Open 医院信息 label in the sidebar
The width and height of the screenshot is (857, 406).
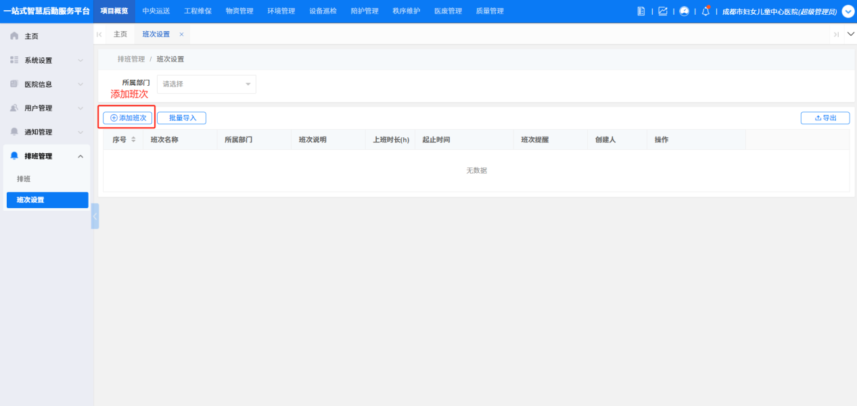click(38, 84)
